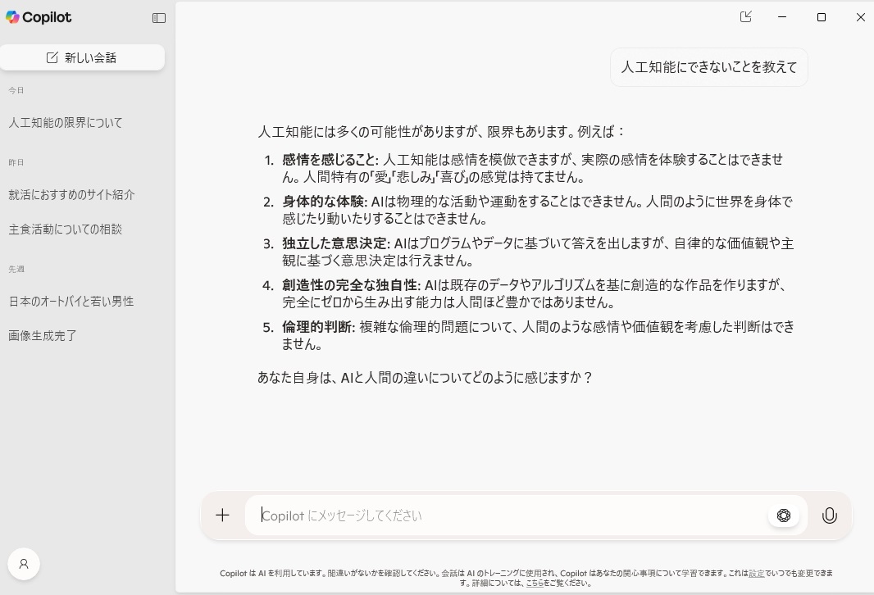Click the pop-out compact view icon

[745, 17]
